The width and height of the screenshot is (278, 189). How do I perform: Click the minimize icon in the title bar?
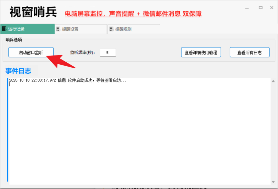pyautogui.click(x=247, y=8)
